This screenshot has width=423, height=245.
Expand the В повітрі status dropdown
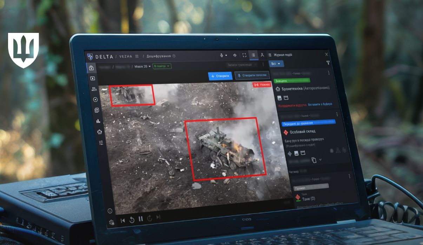(162, 66)
